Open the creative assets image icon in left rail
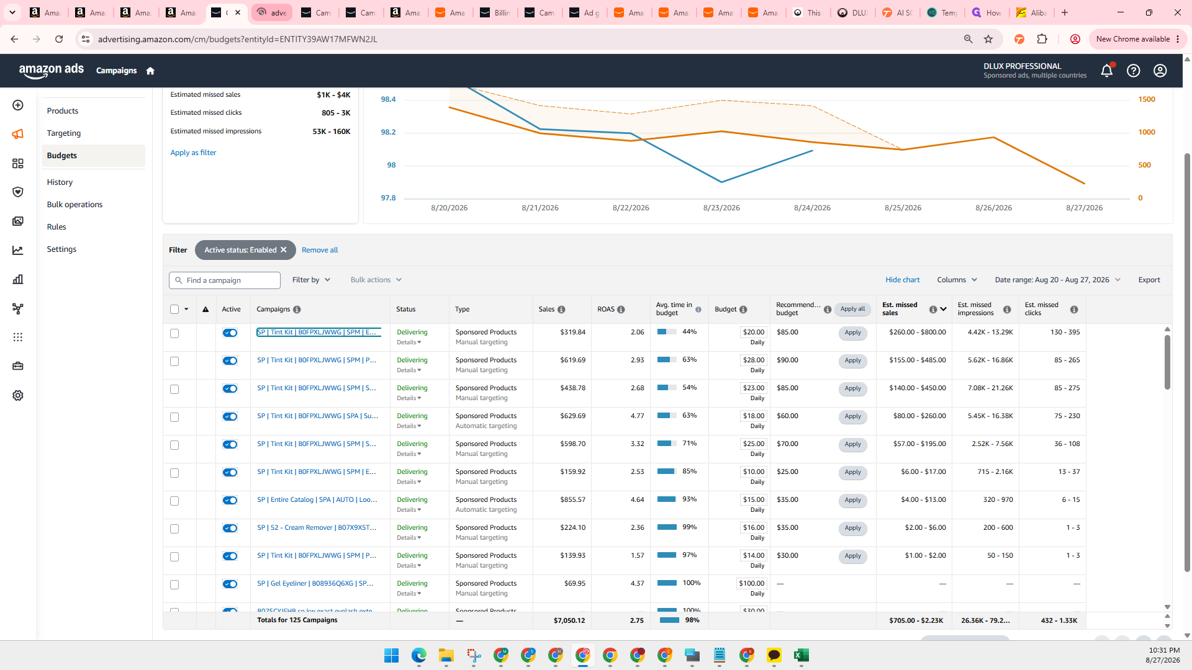 point(18,221)
